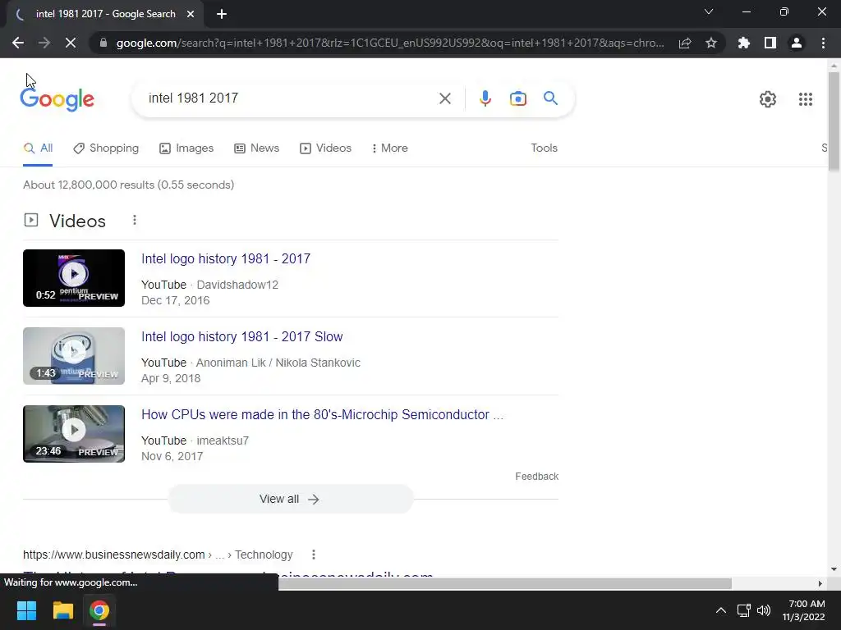Viewport: 841px width, 630px height.
Task: Click the Google logo
Action: click(57, 99)
